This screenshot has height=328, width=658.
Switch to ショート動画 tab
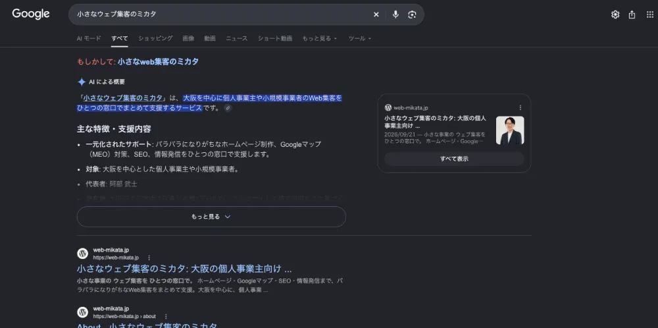tap(275, 38)
